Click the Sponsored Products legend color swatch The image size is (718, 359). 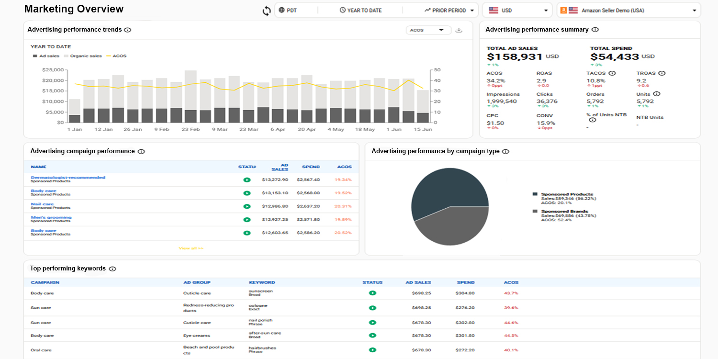(x=535, y=194)
